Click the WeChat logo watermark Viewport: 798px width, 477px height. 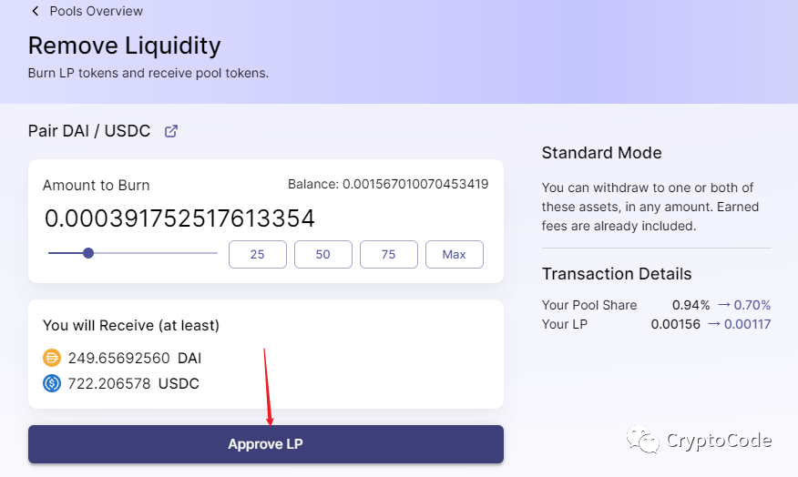point(643,440)
